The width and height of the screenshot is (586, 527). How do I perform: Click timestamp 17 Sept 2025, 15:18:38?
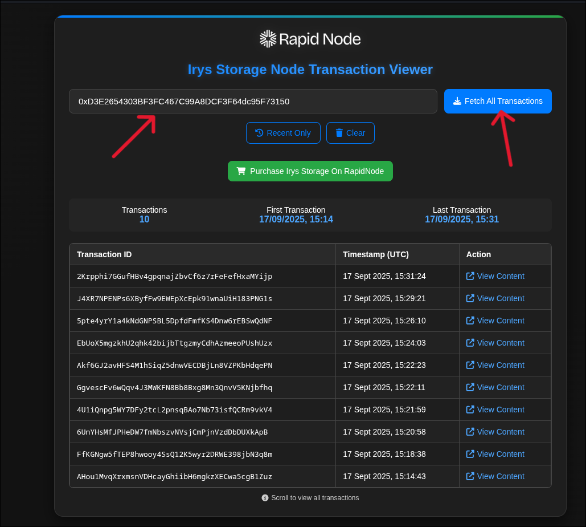[x=384, y=454]
